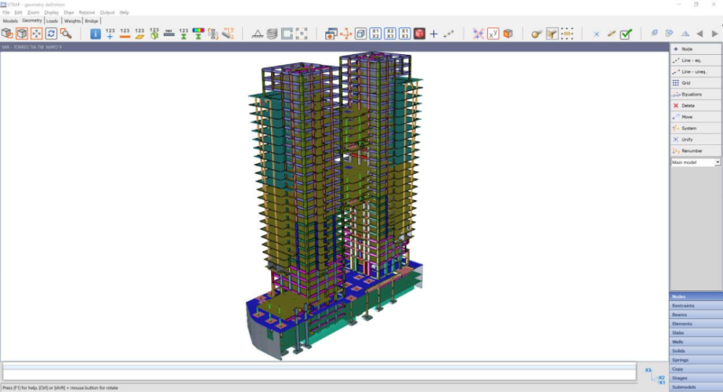The image size is (723, 392).
Task: Click the xy coordinate icon
Action: (x=493, y=34)
